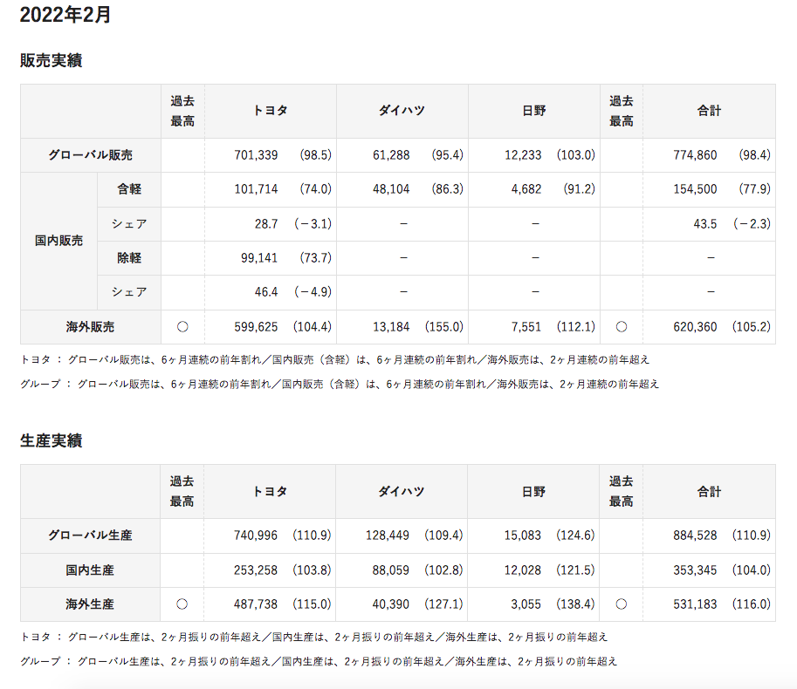Select the 含軽 row label
The height and width of the screenshot is (689, 797).
129,189
